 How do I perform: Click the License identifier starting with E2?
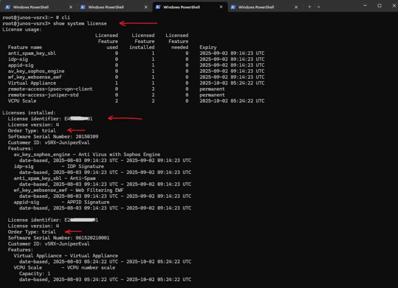53,220
